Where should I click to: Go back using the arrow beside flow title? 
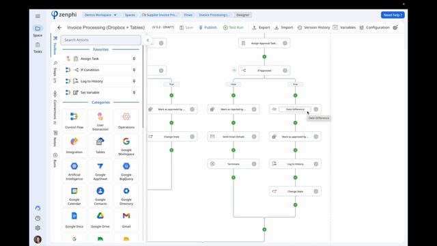(59, 27)
